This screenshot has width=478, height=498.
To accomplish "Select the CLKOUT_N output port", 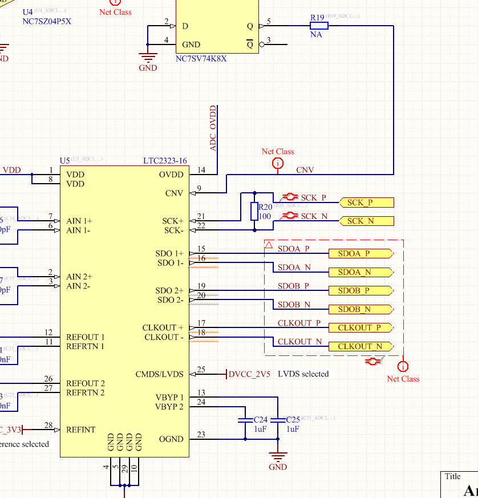I will [x=361, y=346].
